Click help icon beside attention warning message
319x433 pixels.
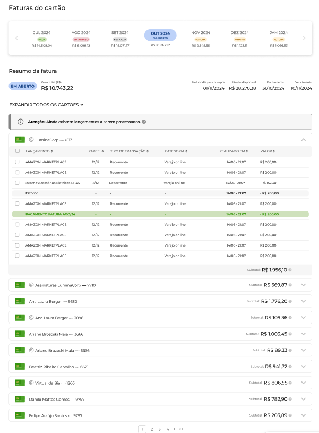pos(144,122)
